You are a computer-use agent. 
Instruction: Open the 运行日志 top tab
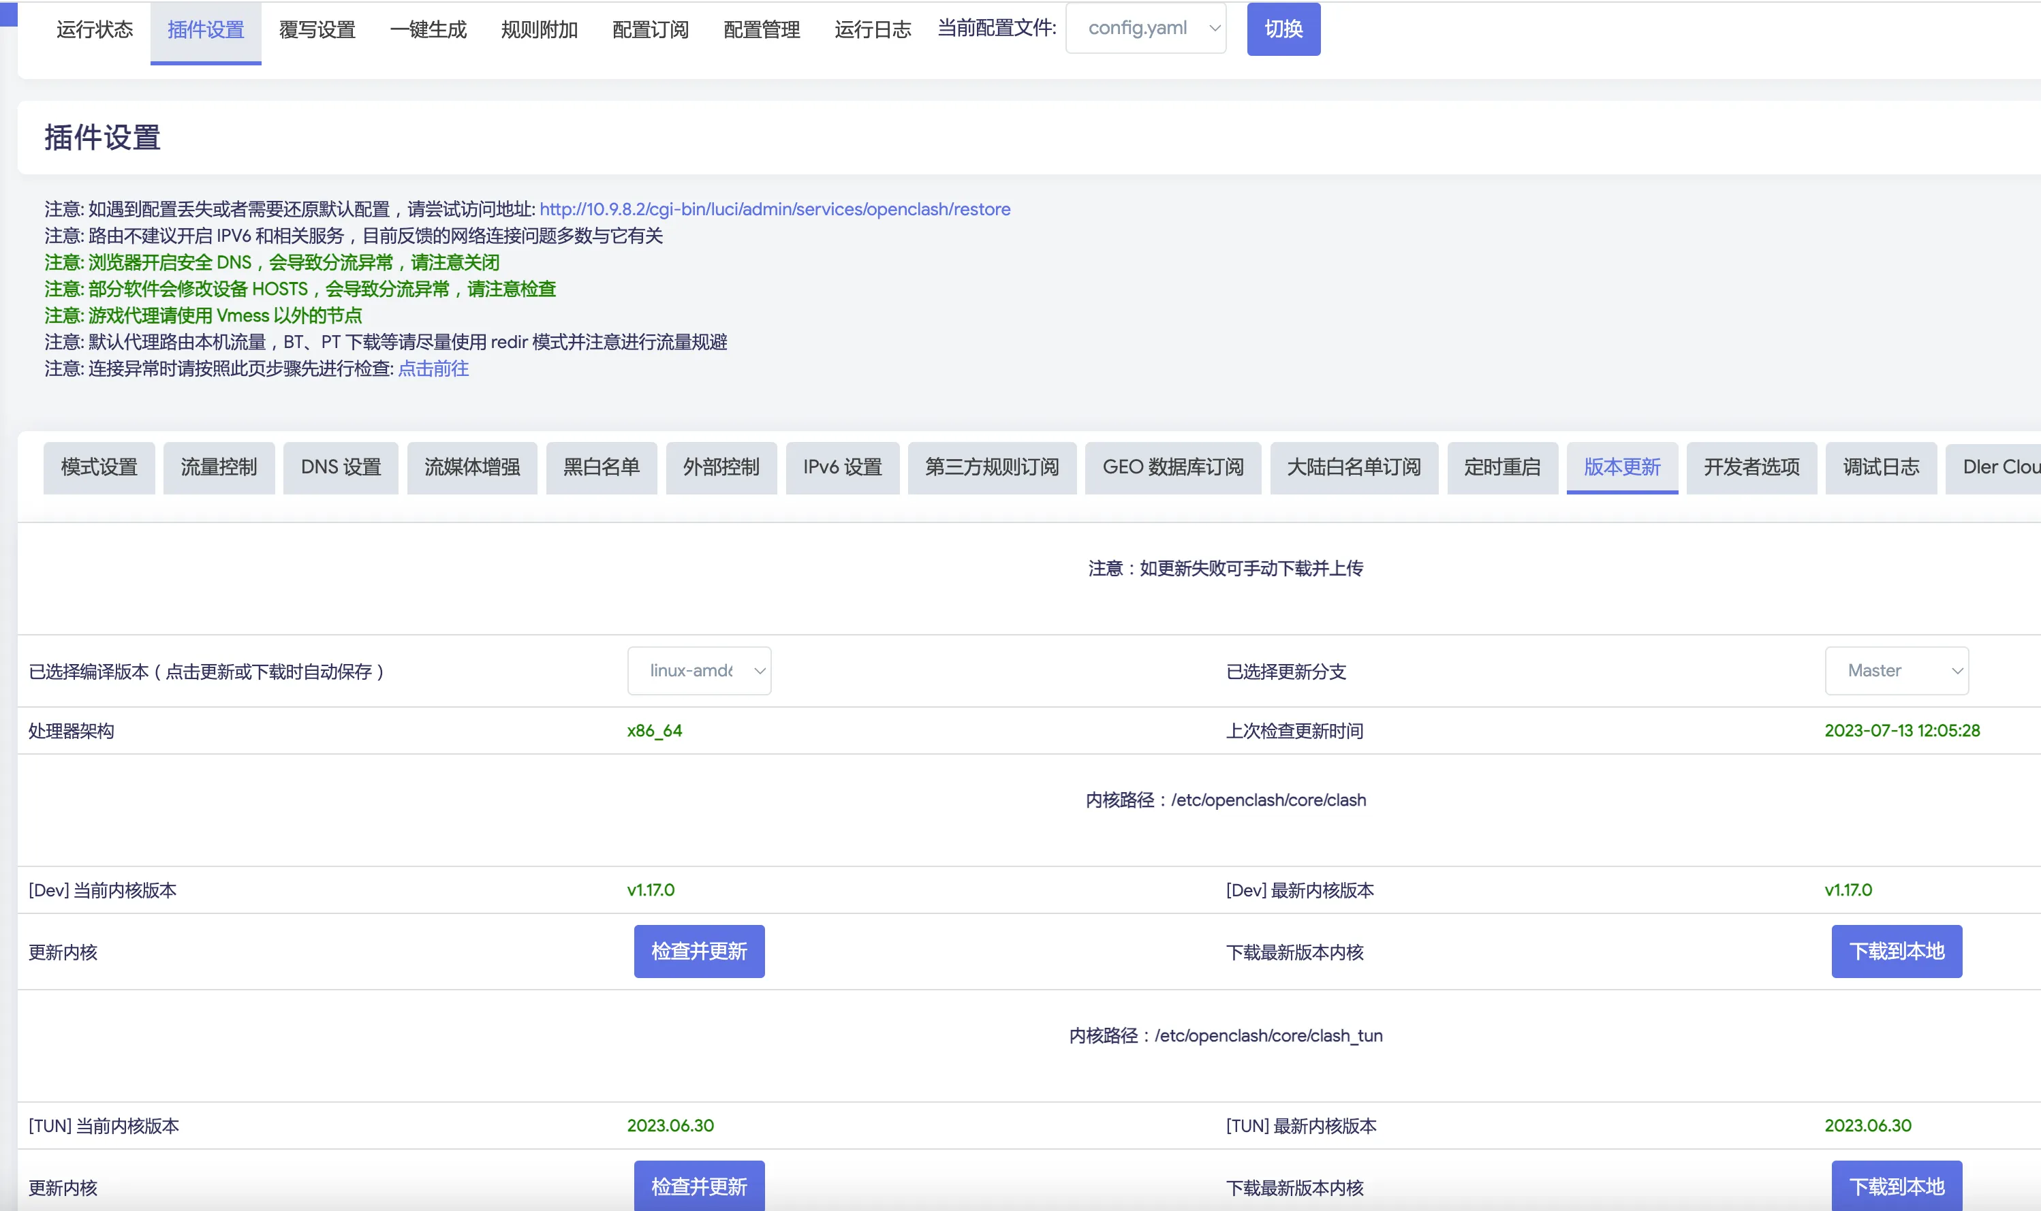(873, 30)
